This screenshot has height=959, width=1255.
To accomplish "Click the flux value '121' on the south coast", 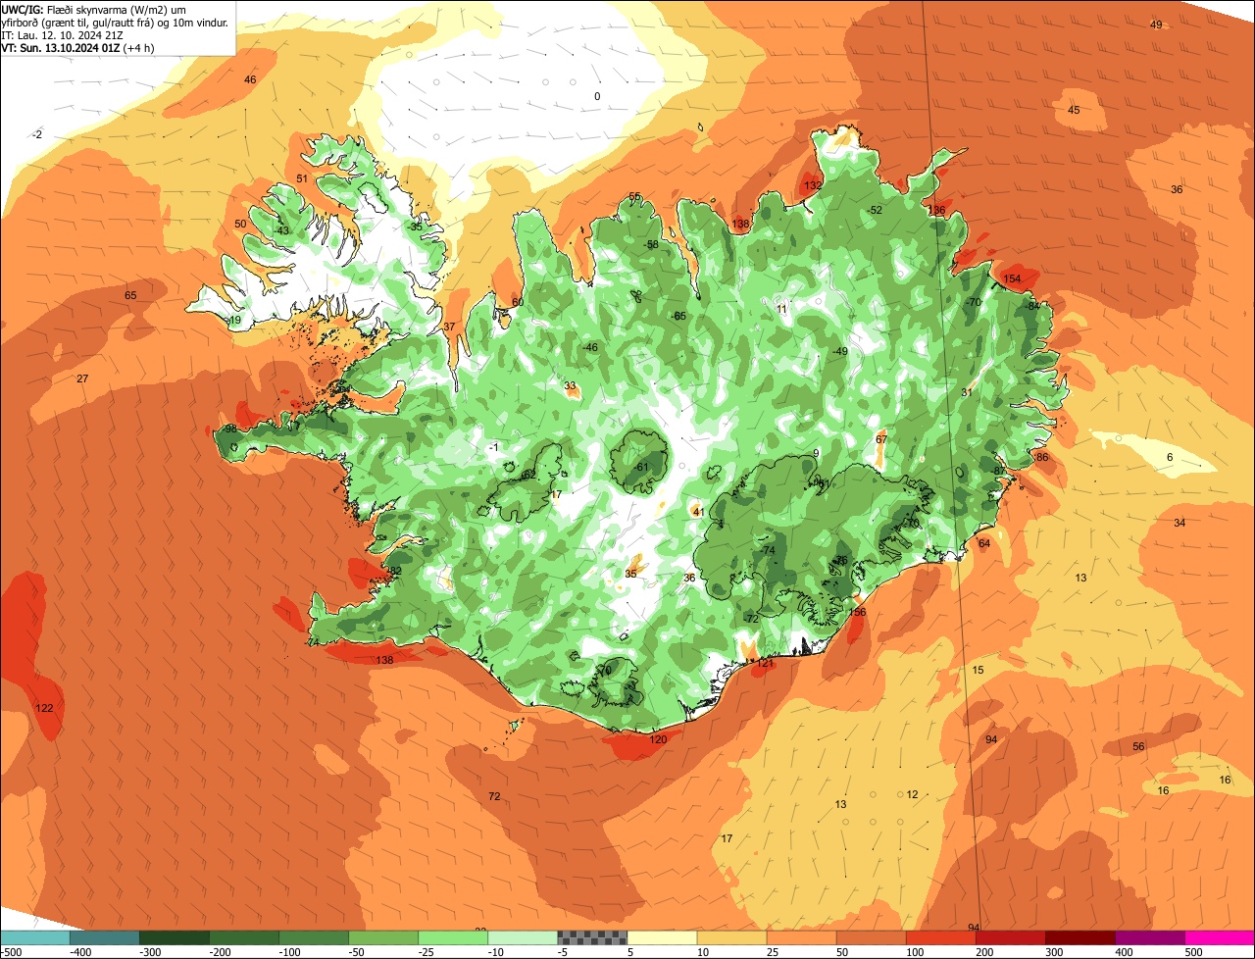I will tap(766, 664).
